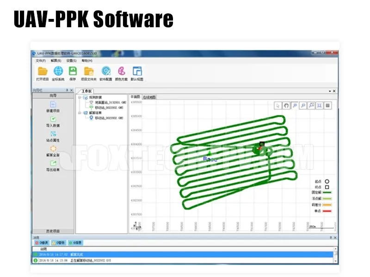Click message list scrollbar down arrow
Screen dimensions: 370x277
click(335, 261)
